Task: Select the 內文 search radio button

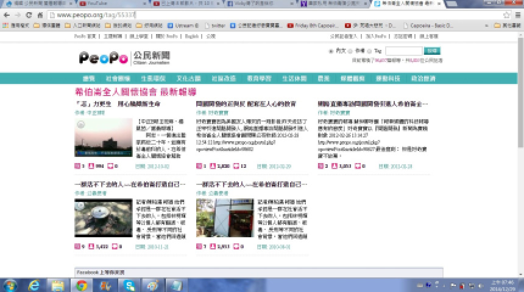Action: (x=331, y=51)
